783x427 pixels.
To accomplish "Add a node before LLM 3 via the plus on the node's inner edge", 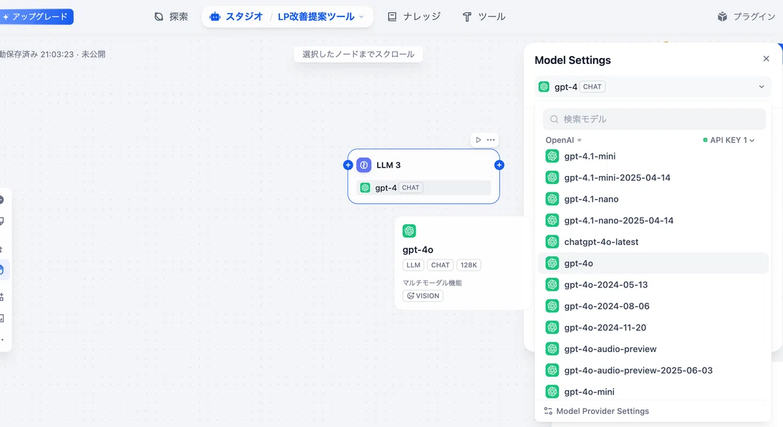I will click(348, 165).
